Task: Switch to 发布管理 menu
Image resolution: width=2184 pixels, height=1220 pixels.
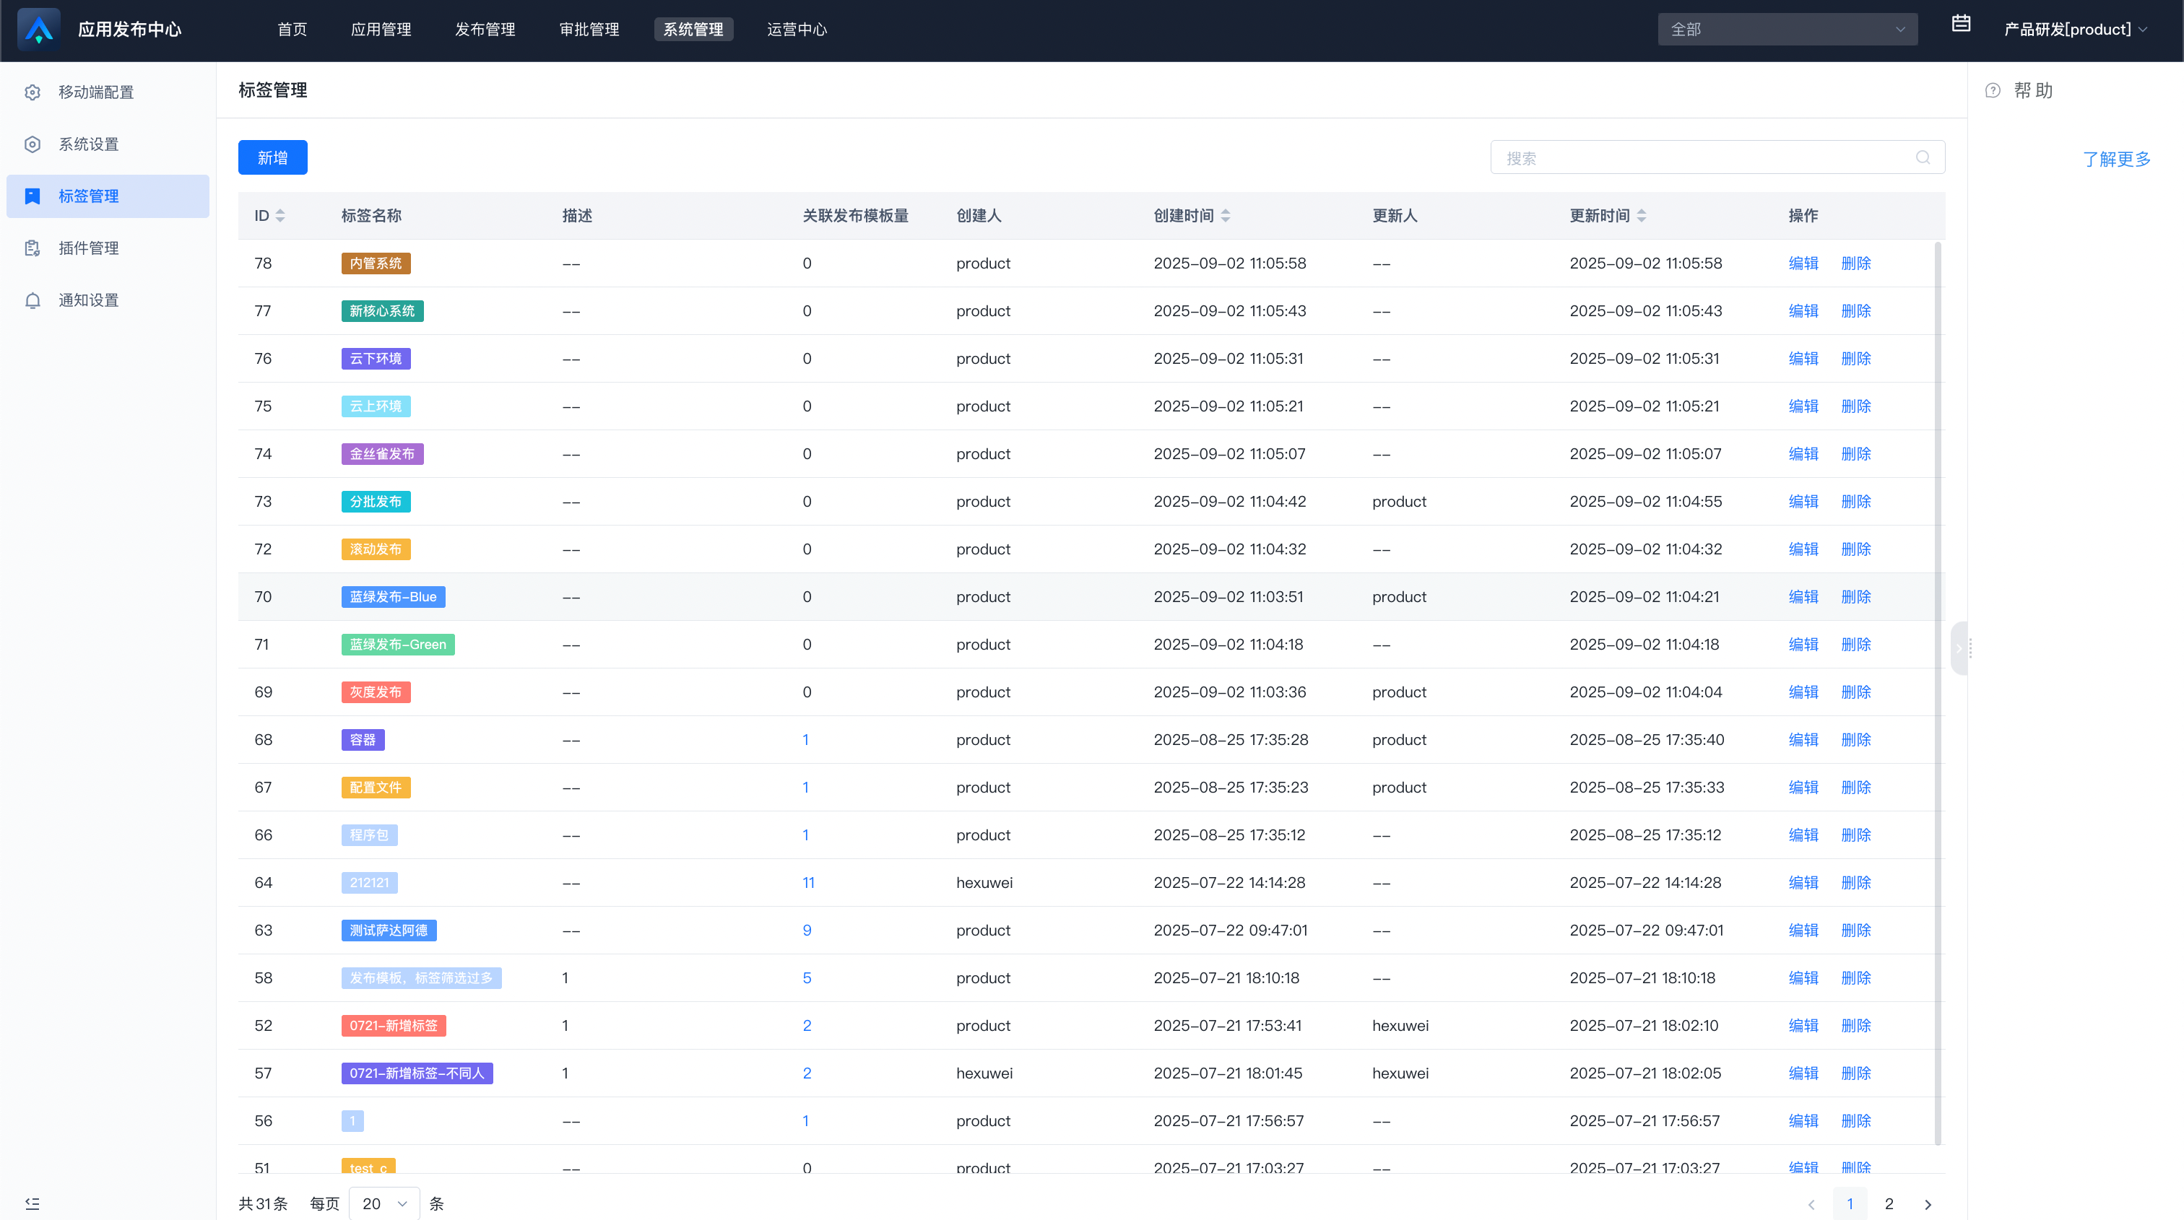Action: pos(485,30)
